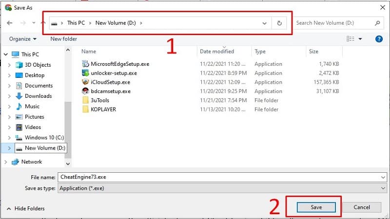Click the change view layout icon

(x=350, y=39)
